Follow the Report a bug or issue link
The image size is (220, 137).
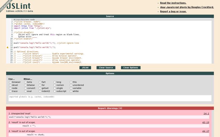click(x=173, y=12)
